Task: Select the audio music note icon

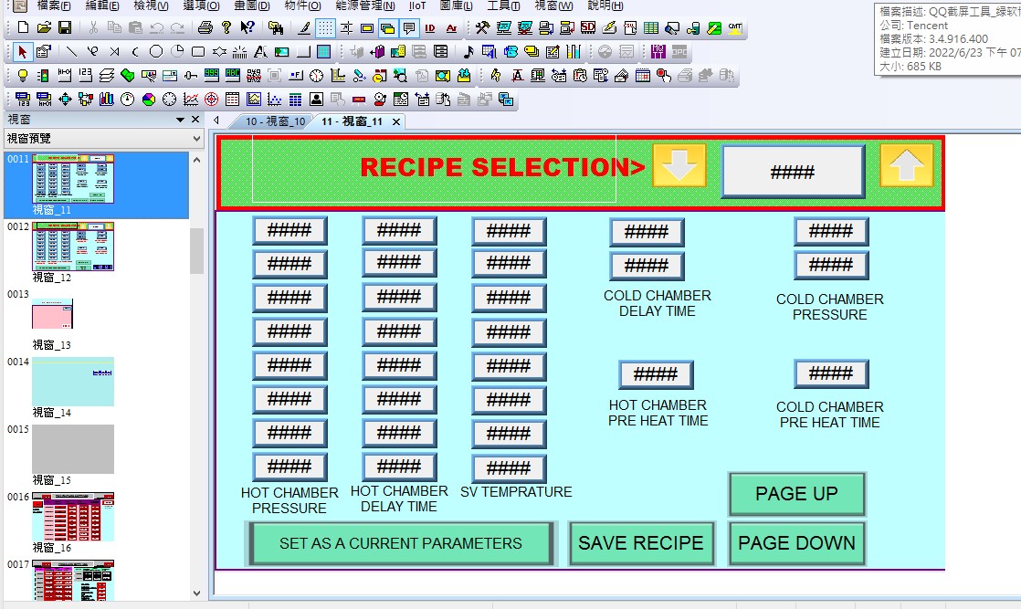Action: [468, 51]
